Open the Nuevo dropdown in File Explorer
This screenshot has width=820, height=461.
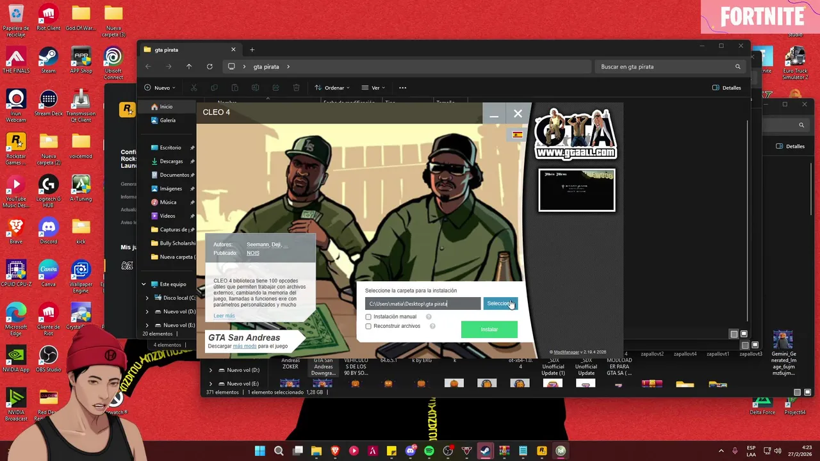click(x=161, y=88)
